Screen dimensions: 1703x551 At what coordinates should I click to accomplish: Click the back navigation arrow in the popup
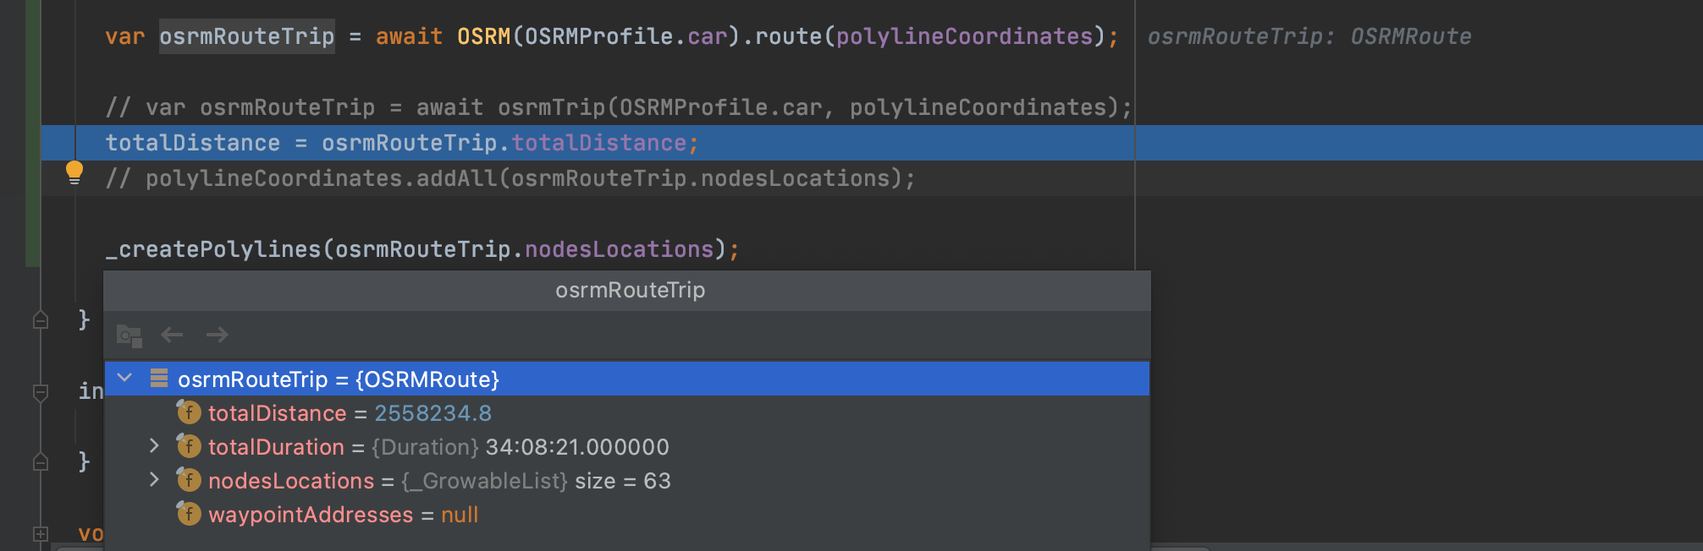173,335
